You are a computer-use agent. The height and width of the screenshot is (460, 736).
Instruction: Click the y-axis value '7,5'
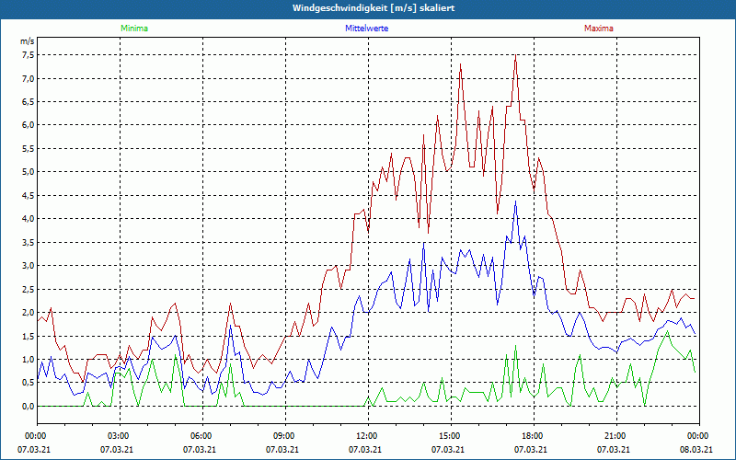(28, 55)
